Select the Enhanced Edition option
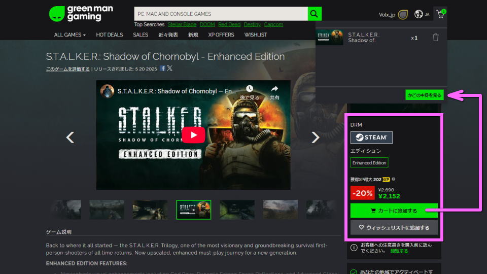487x274 pixels. tap(369, 162)
